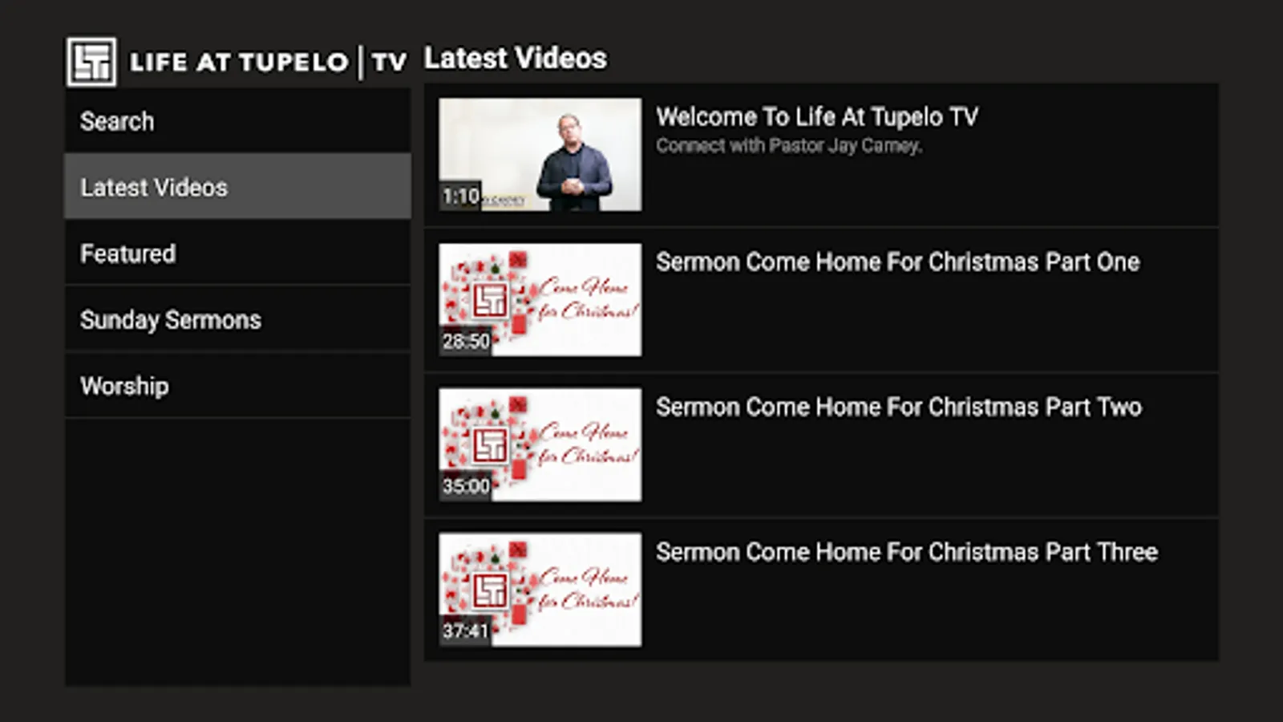Select Latest Videos in sidebar
The image size is (1283, 722).
237,187
